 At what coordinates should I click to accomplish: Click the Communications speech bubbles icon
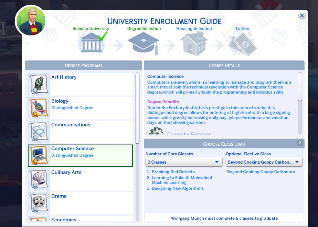pos(39,132)
